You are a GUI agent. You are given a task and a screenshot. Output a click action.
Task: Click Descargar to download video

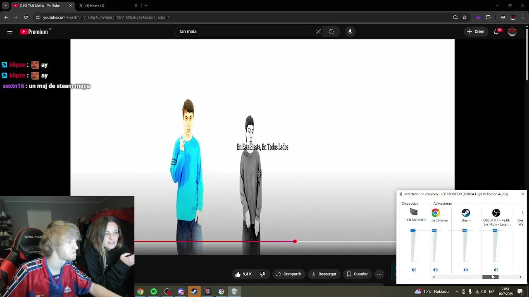click(324, 274)
